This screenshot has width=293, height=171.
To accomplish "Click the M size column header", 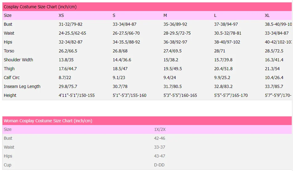I will (165, 15).
